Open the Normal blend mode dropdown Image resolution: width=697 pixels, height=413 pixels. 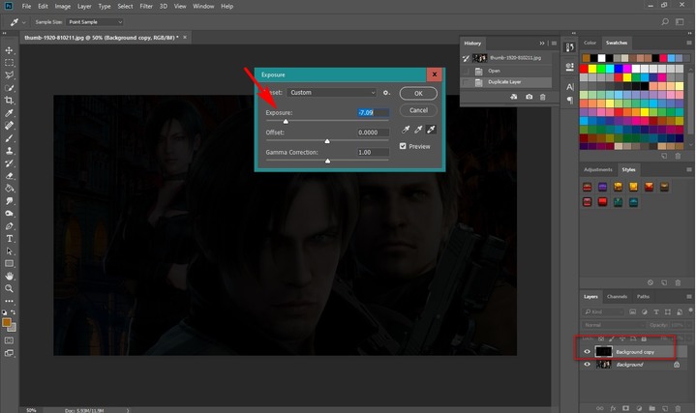coord(614,325)
